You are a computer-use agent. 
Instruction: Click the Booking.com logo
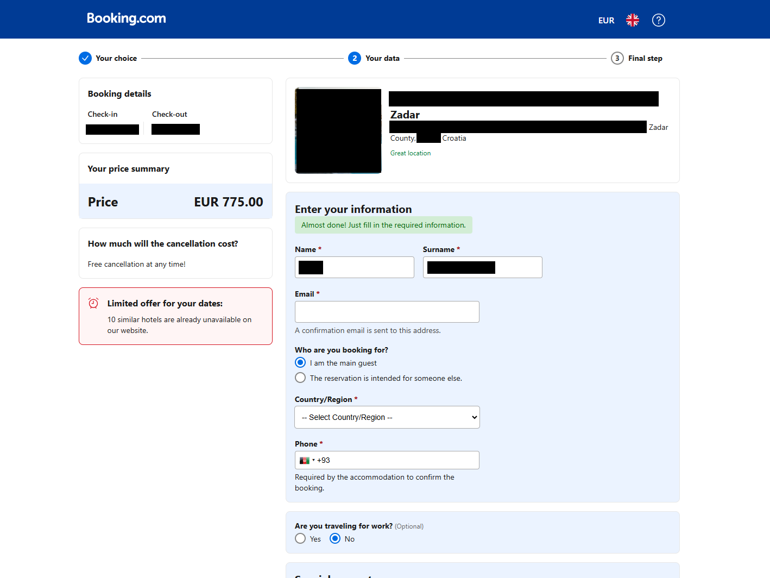tap(127, 18)
